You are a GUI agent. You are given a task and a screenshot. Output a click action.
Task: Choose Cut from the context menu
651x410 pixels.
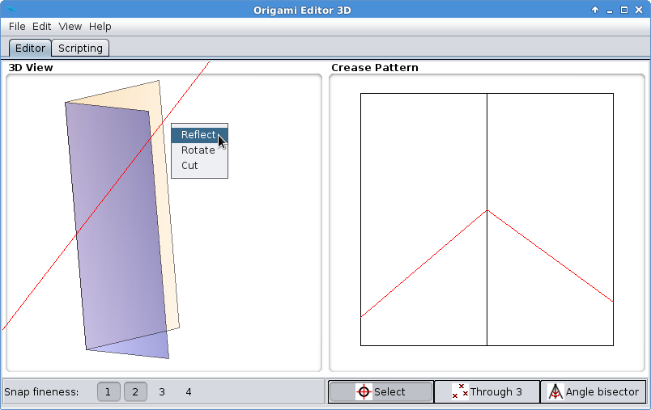190,166
